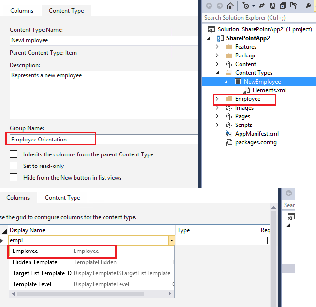This screenshot has width=316, height=307.
Task: Expand the Content node arrow
Action: pos(217,64)
